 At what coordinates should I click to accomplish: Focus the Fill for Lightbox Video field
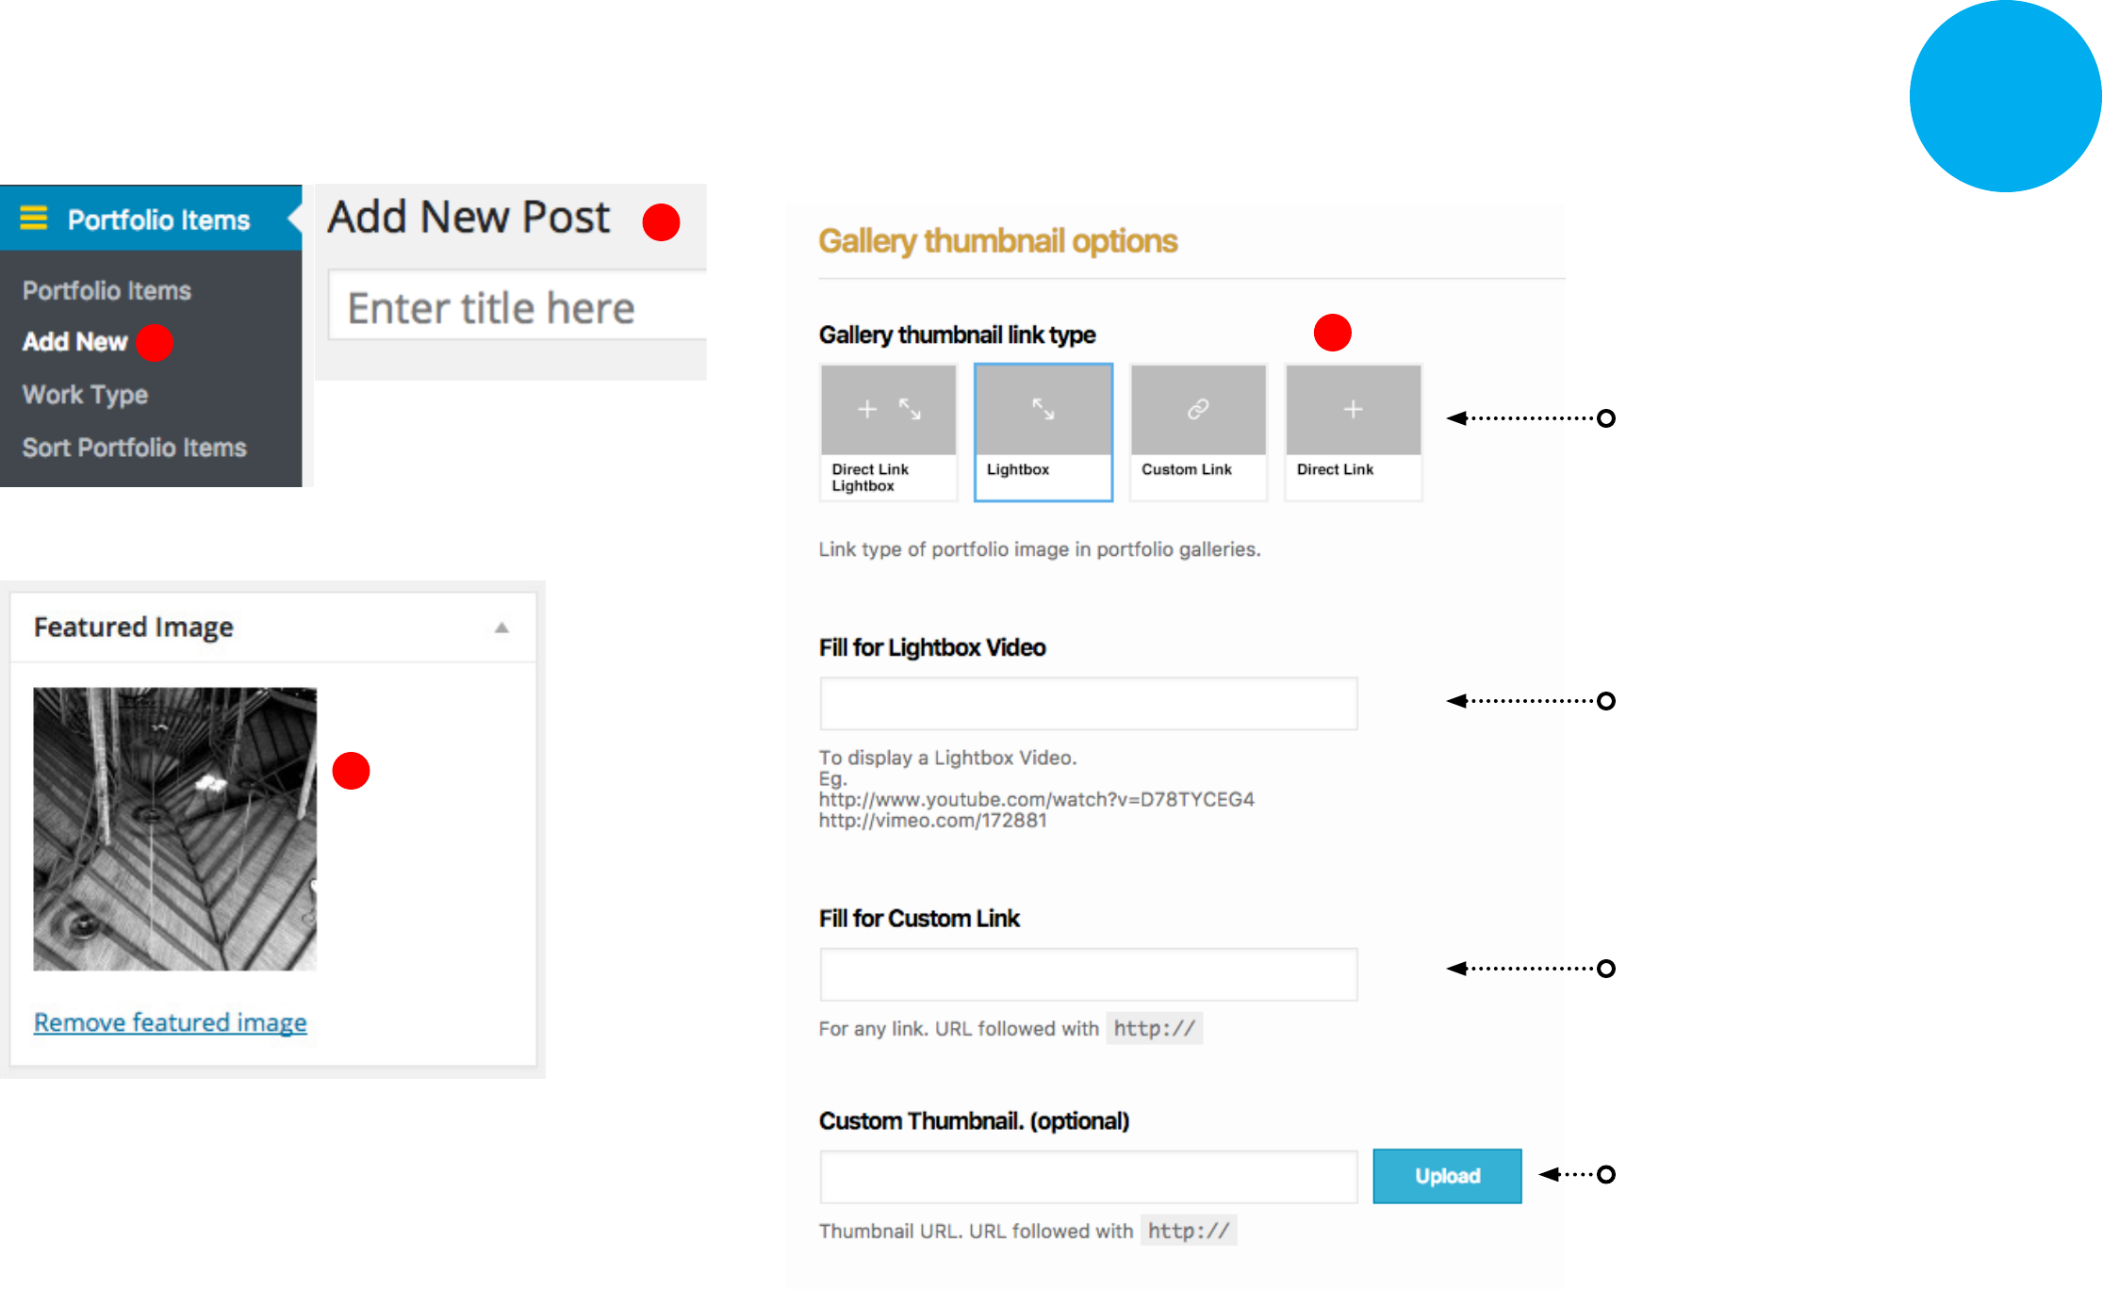pos(1088,703)
